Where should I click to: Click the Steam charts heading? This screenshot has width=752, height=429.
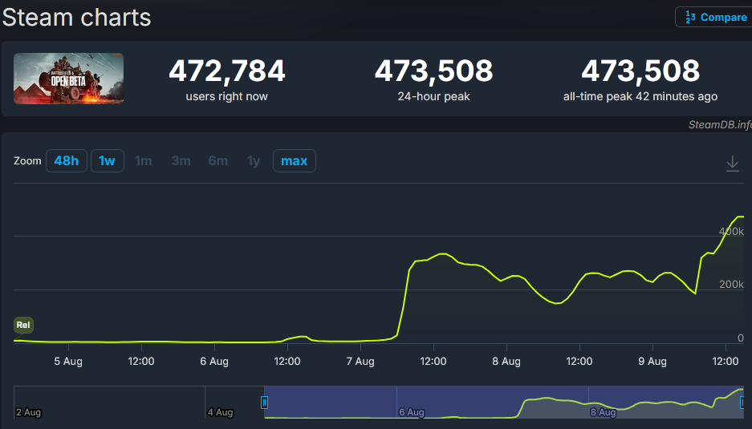[77, 18]
